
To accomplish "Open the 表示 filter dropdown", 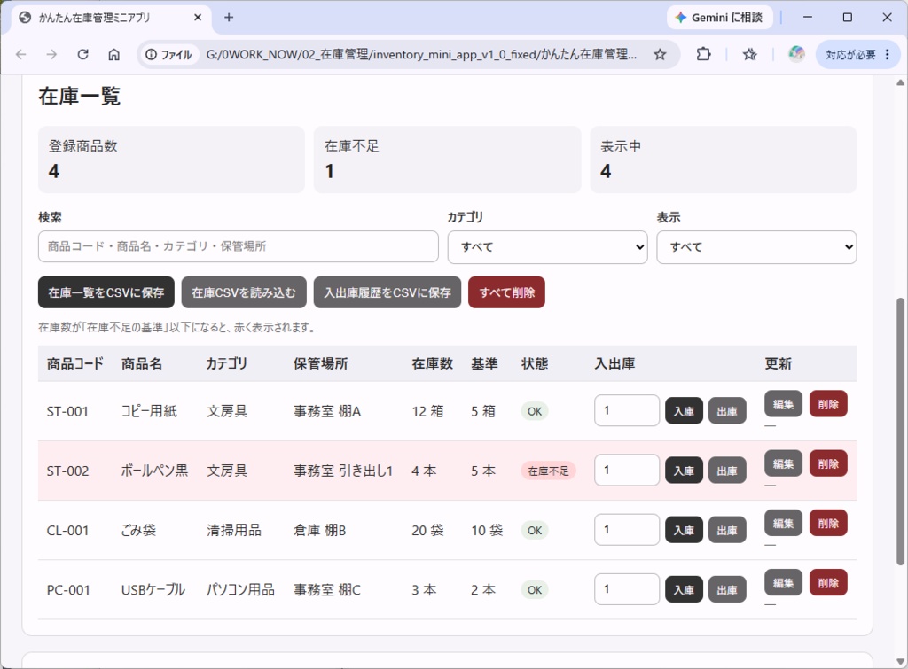I will (x=756, y=247).
